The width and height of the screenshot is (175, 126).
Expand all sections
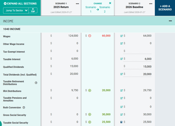pos(20,4)
